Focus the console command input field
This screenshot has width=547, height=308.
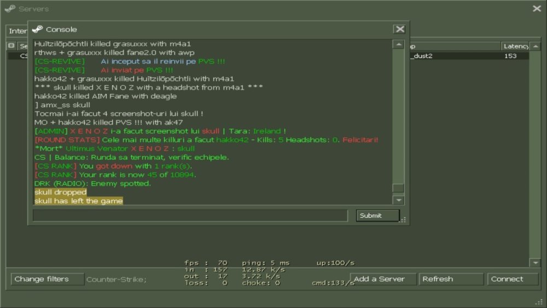(190, 216)
